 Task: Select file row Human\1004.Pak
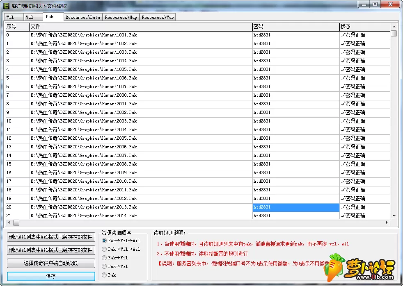[198, 61]
